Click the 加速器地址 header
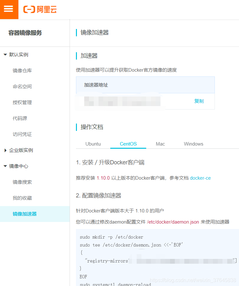The image size is (239, 286). point(96,85)
